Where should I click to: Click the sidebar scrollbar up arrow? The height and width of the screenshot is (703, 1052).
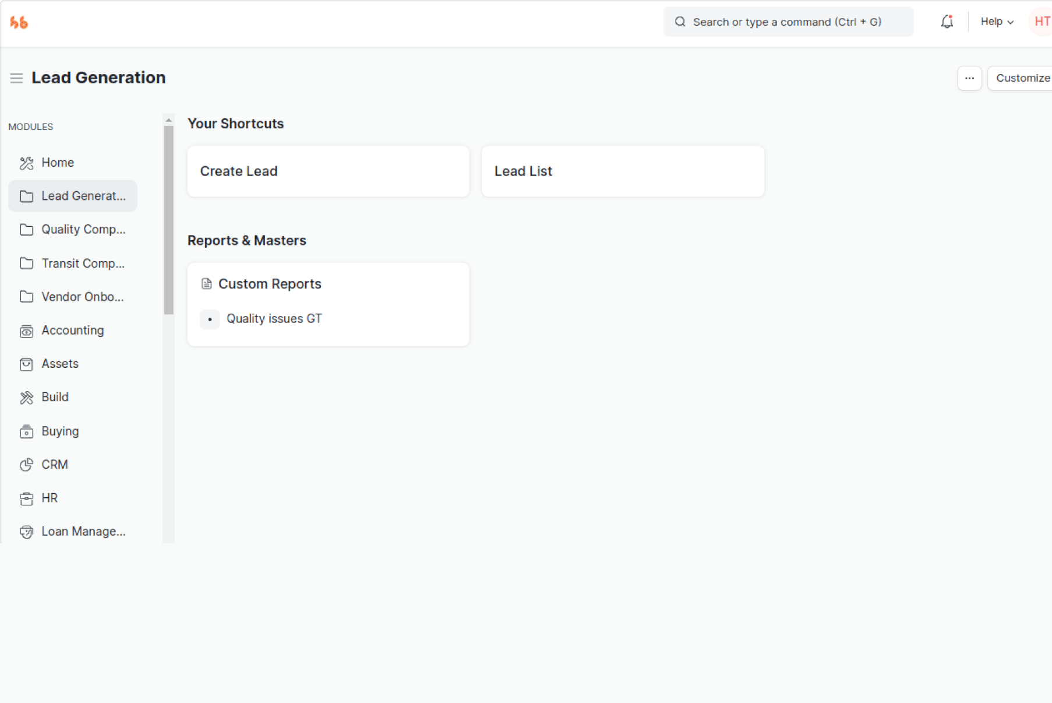click(169, 120)
